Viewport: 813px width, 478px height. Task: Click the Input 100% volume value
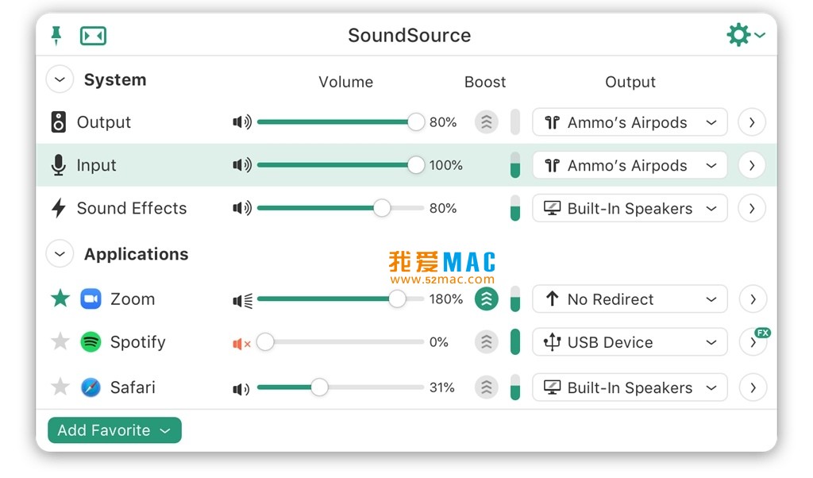(x=446, y=165)
